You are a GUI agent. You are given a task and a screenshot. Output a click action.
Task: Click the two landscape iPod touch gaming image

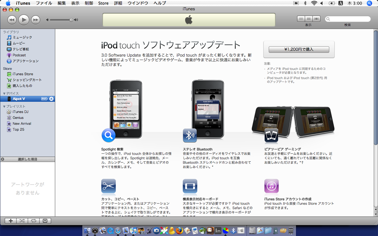click(293, 122)
